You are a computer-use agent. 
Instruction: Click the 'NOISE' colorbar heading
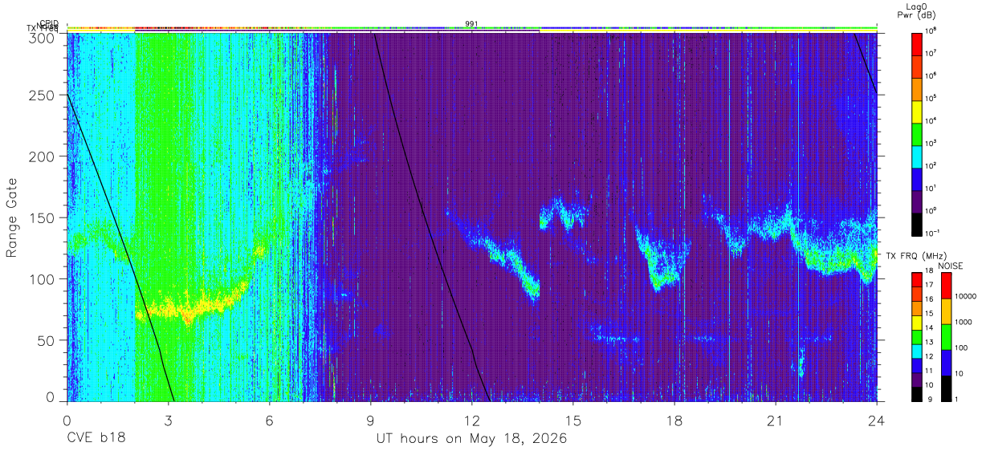point(951,266)
